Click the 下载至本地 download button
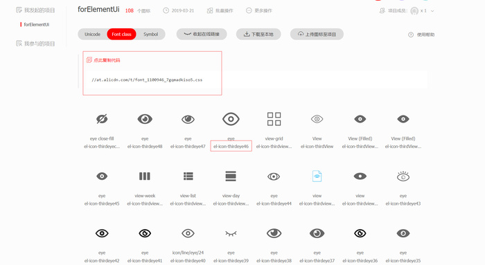Screen dimensions: 485x265 coord(258,35)
